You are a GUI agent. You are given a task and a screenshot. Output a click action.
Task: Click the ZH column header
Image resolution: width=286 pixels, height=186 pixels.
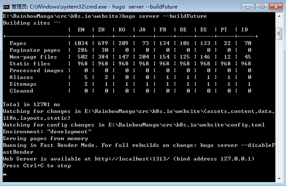(101, 30)
